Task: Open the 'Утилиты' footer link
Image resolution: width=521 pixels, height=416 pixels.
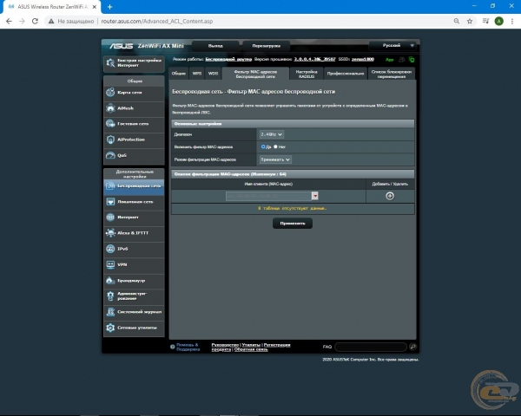Action: (251, 345)
